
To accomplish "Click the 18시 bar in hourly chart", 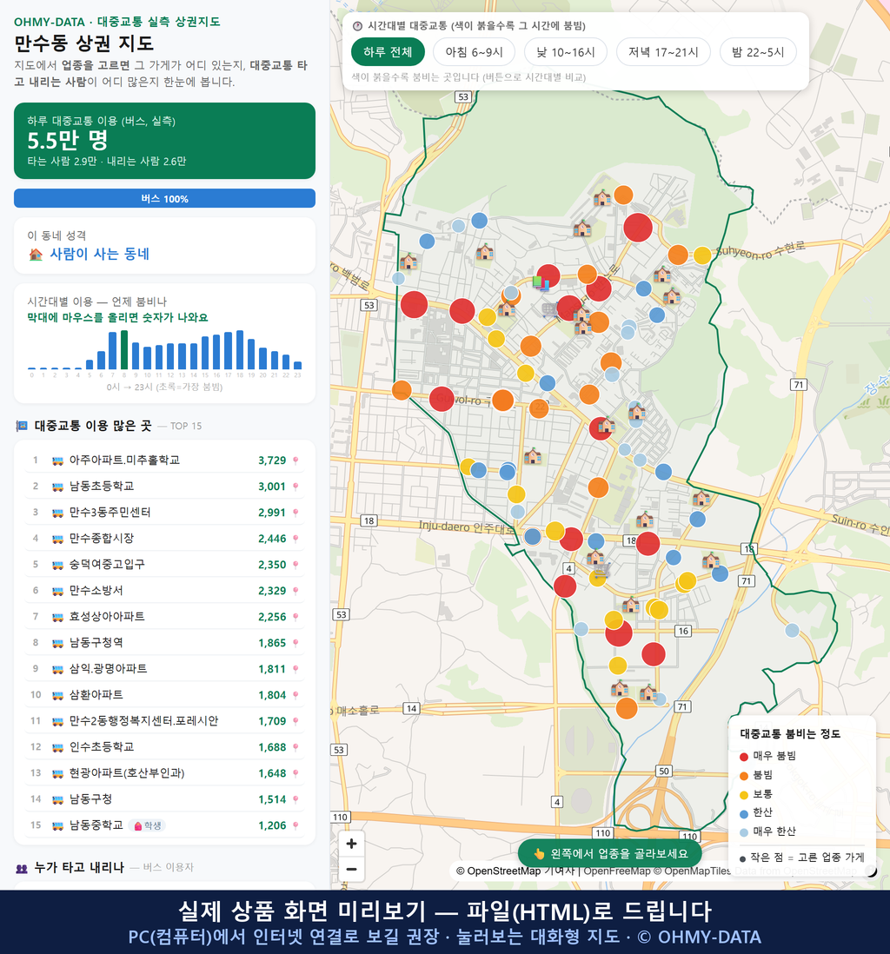I will coord(240,350).
